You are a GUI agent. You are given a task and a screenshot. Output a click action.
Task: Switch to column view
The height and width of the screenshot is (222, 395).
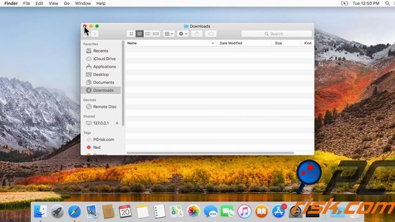pyautogui.click(x=148, y=34)
